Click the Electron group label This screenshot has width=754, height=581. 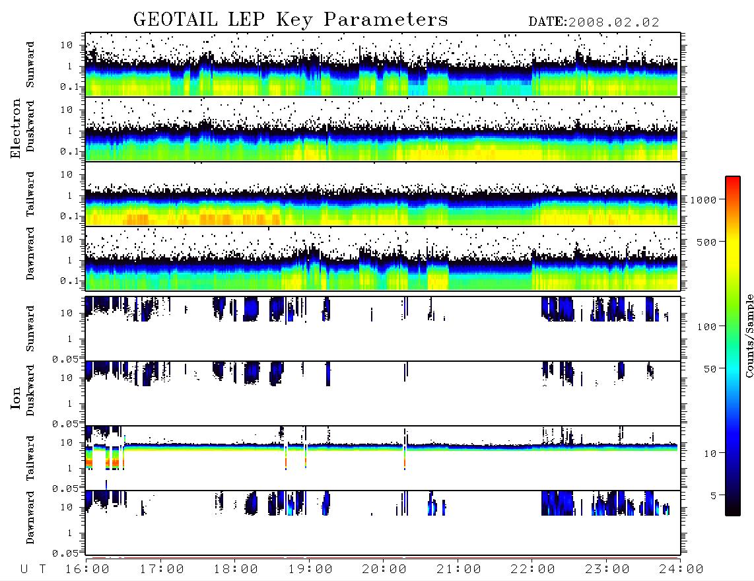pyautogui.click(x=15, y=129)
